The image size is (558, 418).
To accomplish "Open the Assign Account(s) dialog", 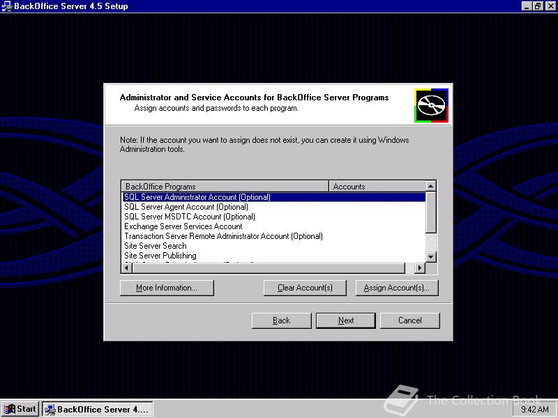I will point(397,288).
